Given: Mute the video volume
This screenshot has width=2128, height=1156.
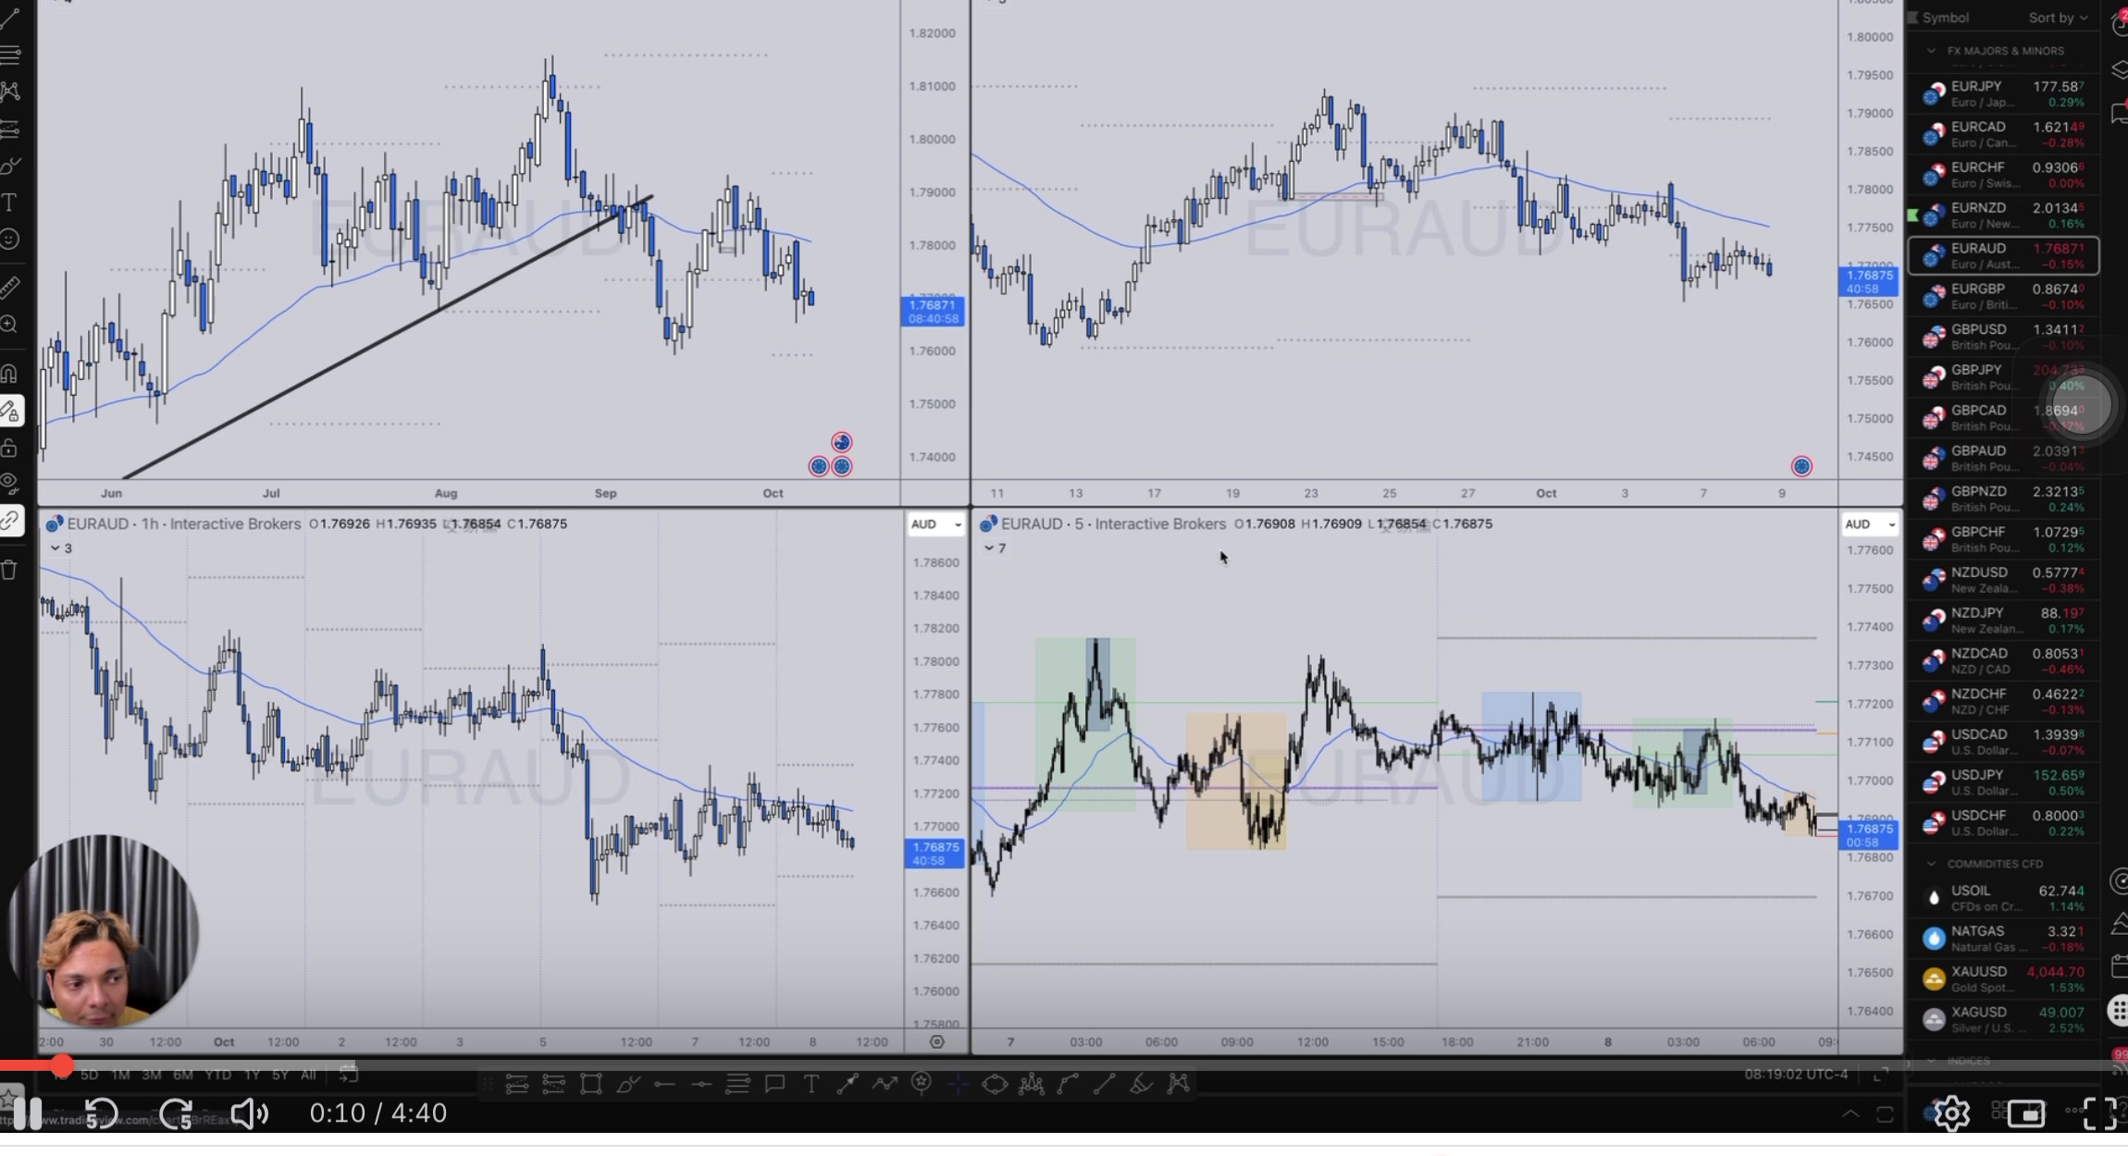Looking at the screenshot, I should click(x=248, y=1113).
